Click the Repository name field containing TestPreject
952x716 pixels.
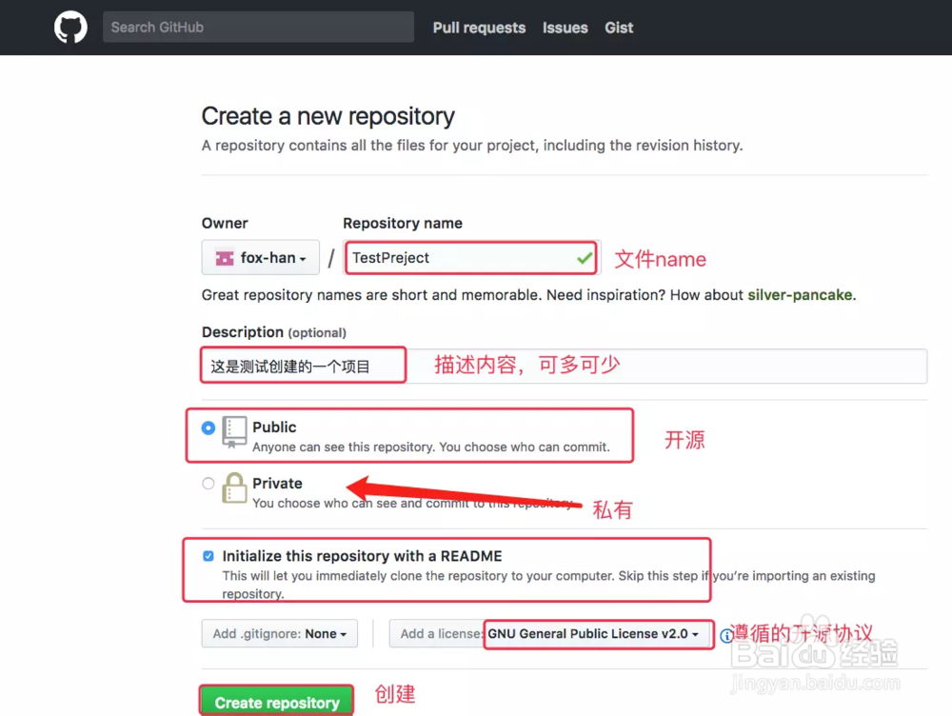[472, 257]
